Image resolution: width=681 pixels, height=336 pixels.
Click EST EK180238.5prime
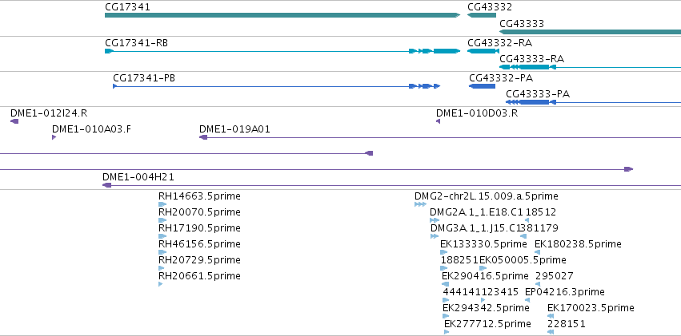coord(537,252)
